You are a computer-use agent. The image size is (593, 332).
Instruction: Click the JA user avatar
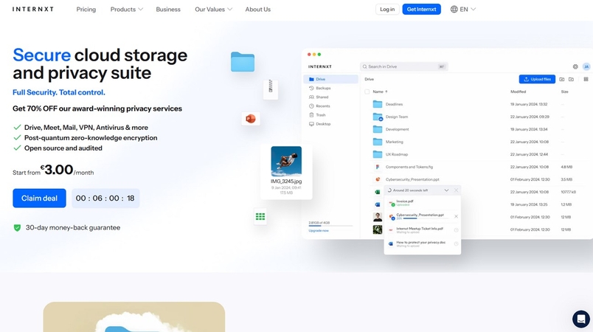[586, 66]
